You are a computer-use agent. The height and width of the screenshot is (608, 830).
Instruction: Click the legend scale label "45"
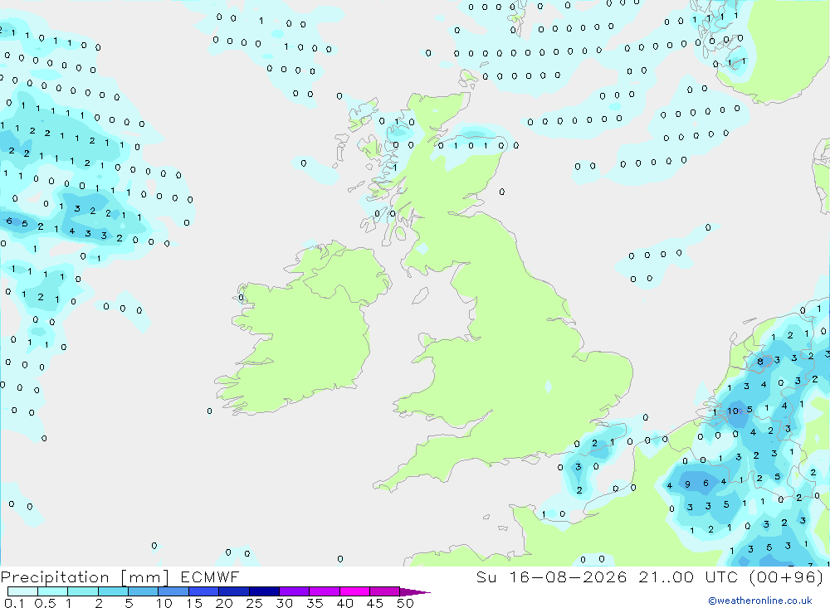(x=375, y=603)
